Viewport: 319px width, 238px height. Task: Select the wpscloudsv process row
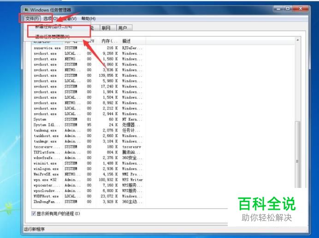point(88,191)
